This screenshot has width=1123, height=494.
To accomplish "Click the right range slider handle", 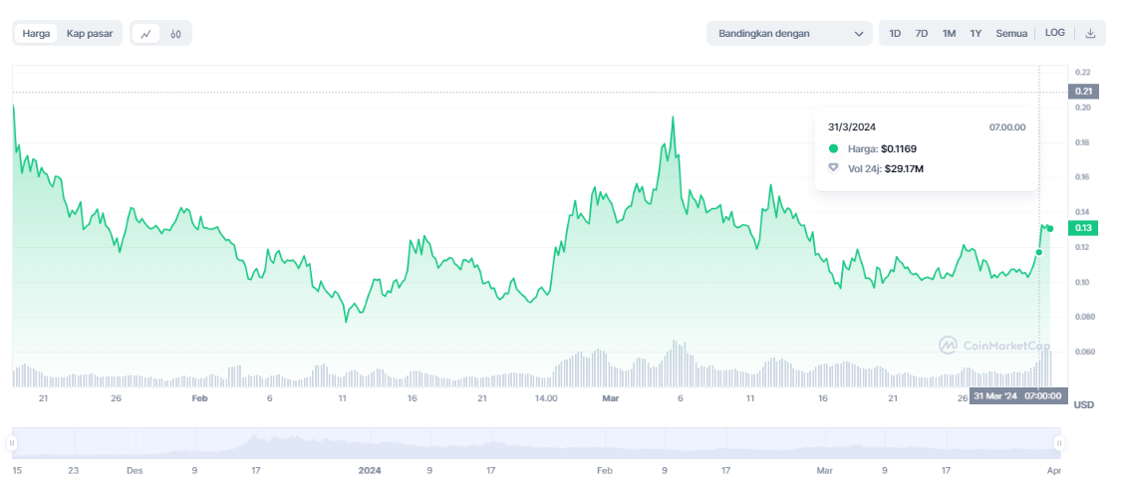I will (1059, 442).
